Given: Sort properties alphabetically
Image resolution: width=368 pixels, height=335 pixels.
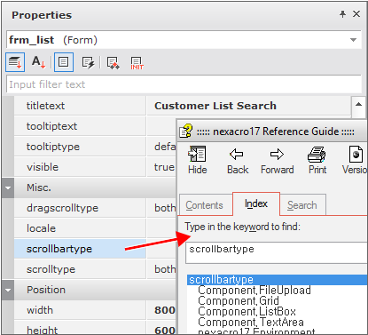Looking at the screenshot, I should tap(39, 62).
